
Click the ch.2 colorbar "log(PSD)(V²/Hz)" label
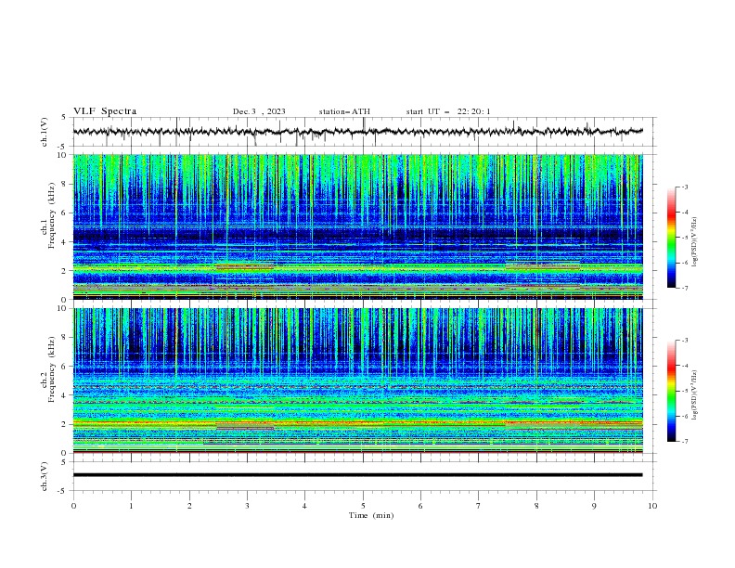[695, 395]
